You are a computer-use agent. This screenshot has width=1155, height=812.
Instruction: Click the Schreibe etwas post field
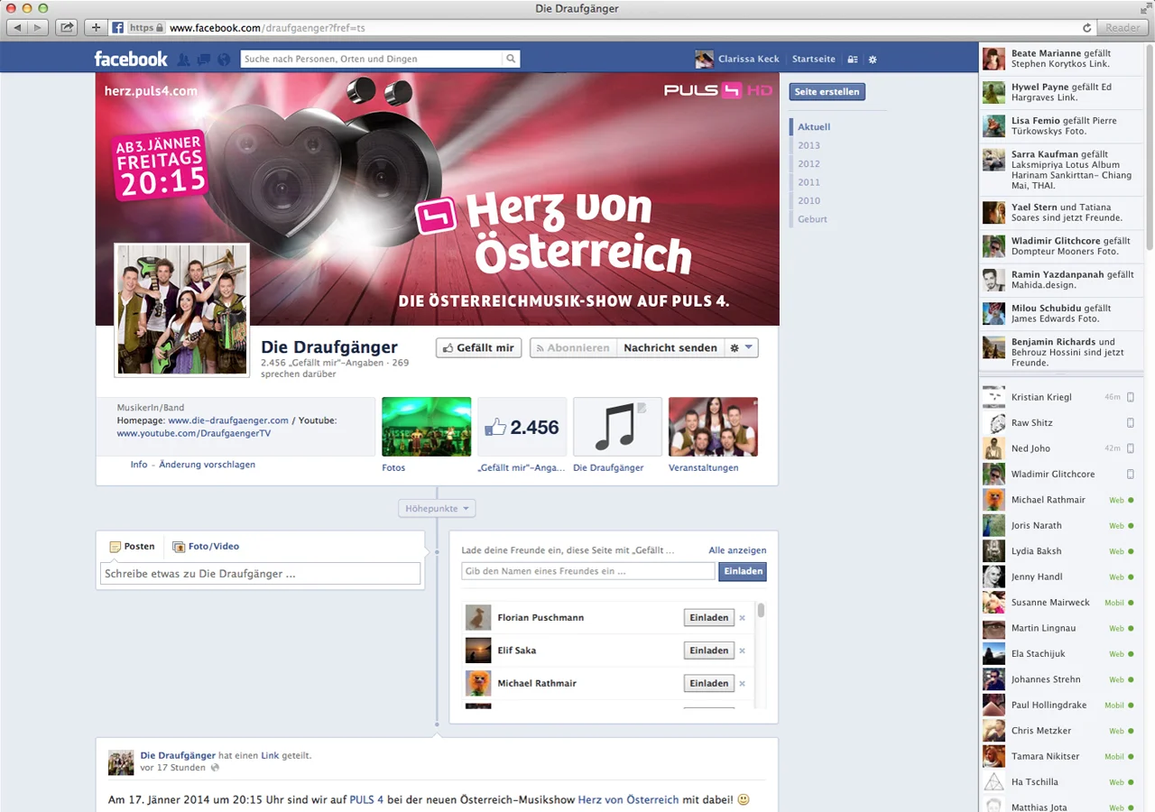click(x=260, y=574)
